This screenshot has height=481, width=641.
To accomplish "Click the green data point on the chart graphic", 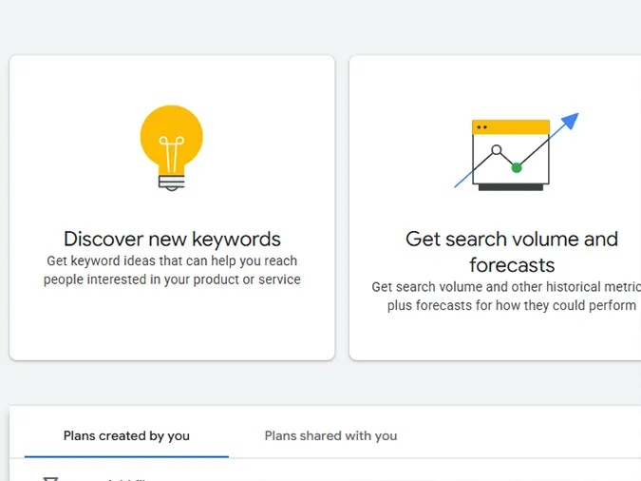I will coord(517,168).
